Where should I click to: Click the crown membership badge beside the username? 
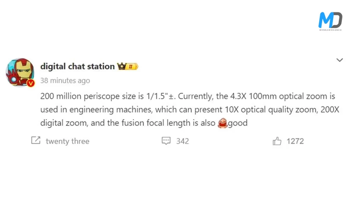click(x=121, y=66)
